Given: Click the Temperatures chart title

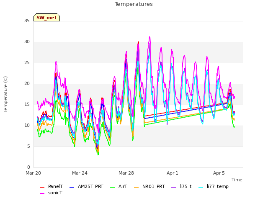Looking at the screenshot, I should pos(134,4).
